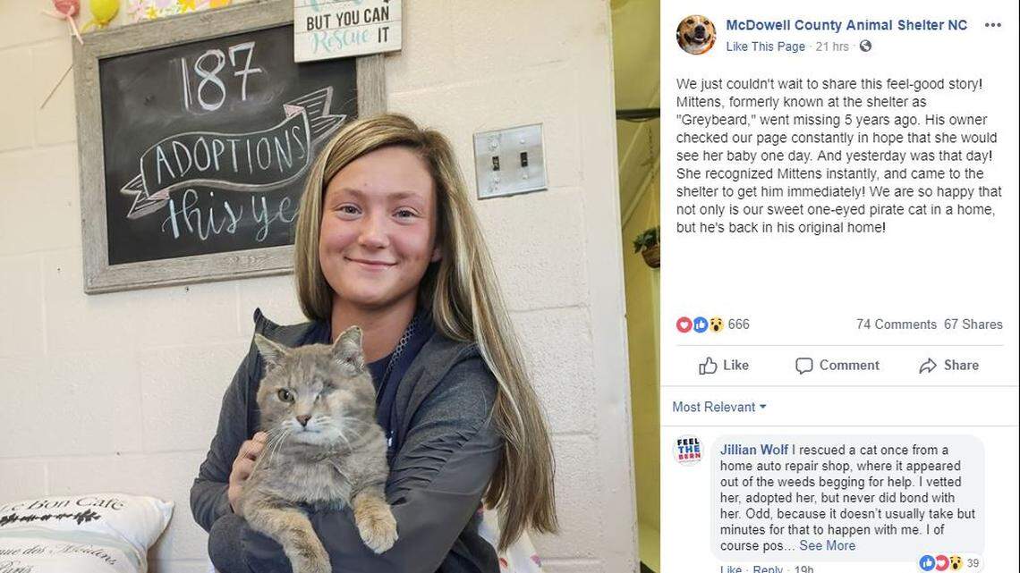Open McDowell County Animal Shelter NC page
This screenshot has height=573, width=1020.
846,25
